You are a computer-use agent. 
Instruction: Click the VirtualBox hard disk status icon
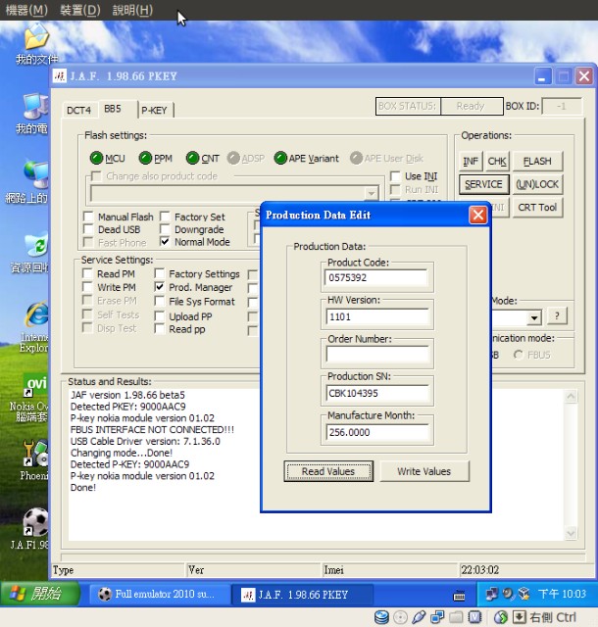pos(382,617)
